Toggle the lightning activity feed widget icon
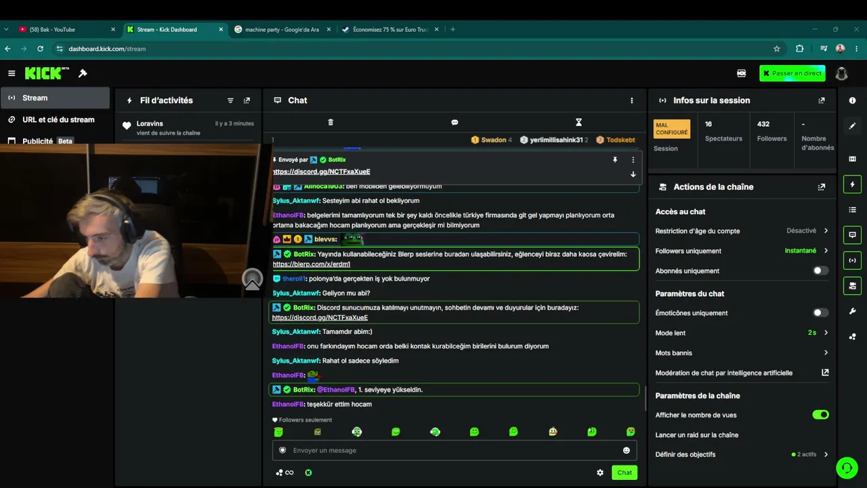This screenshot has width=867, height=488. 852,184
